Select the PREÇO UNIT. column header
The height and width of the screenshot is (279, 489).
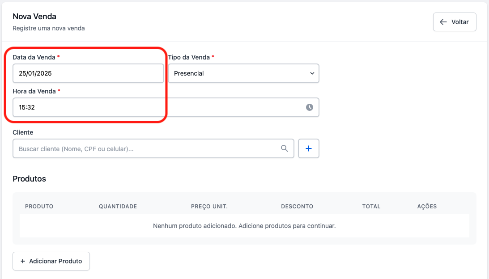[209, 207]
